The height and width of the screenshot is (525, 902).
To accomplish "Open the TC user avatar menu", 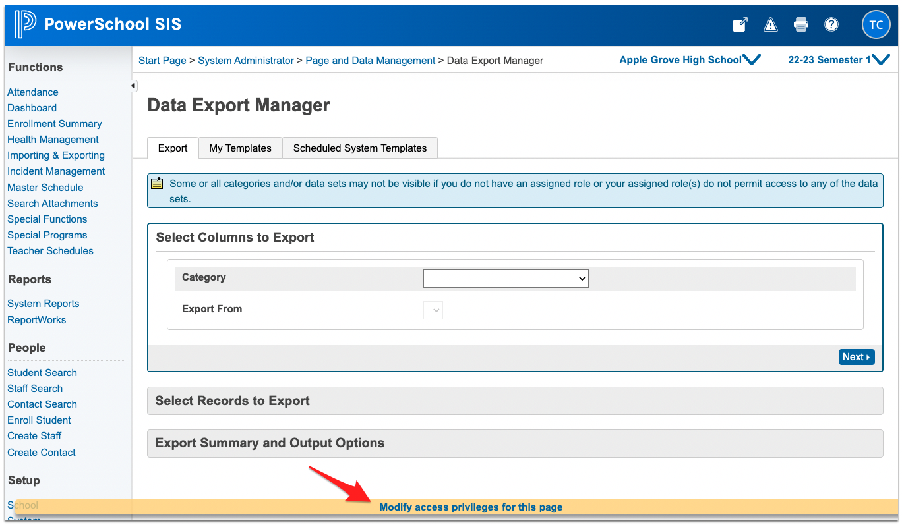I will click(876, 25).
